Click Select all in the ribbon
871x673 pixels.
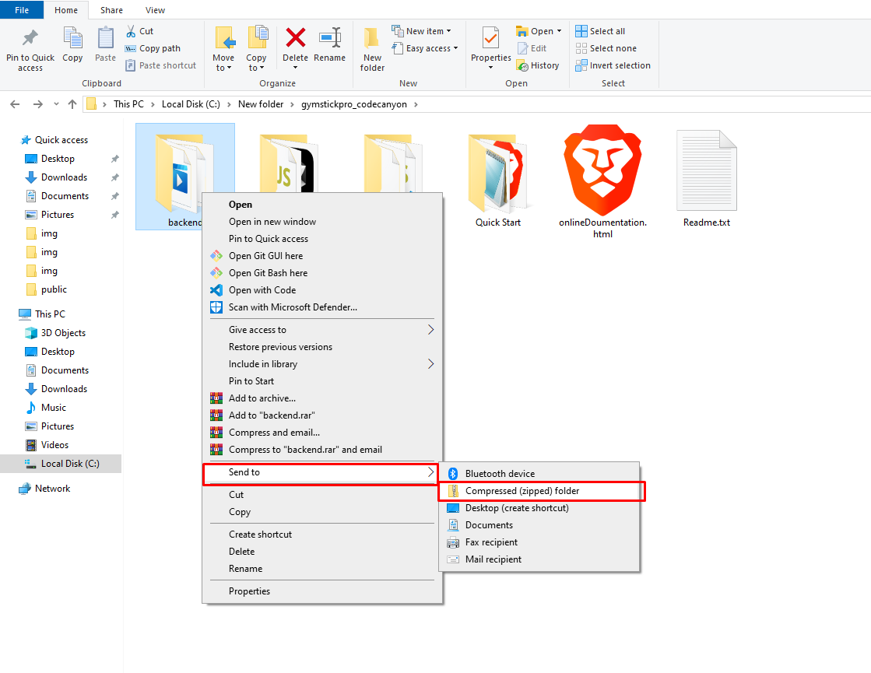(x=600, y=31)
